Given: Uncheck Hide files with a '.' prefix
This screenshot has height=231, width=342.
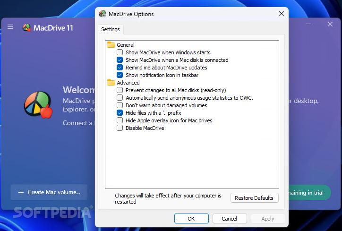Looking at the screenshot, I should coord(120,113).
